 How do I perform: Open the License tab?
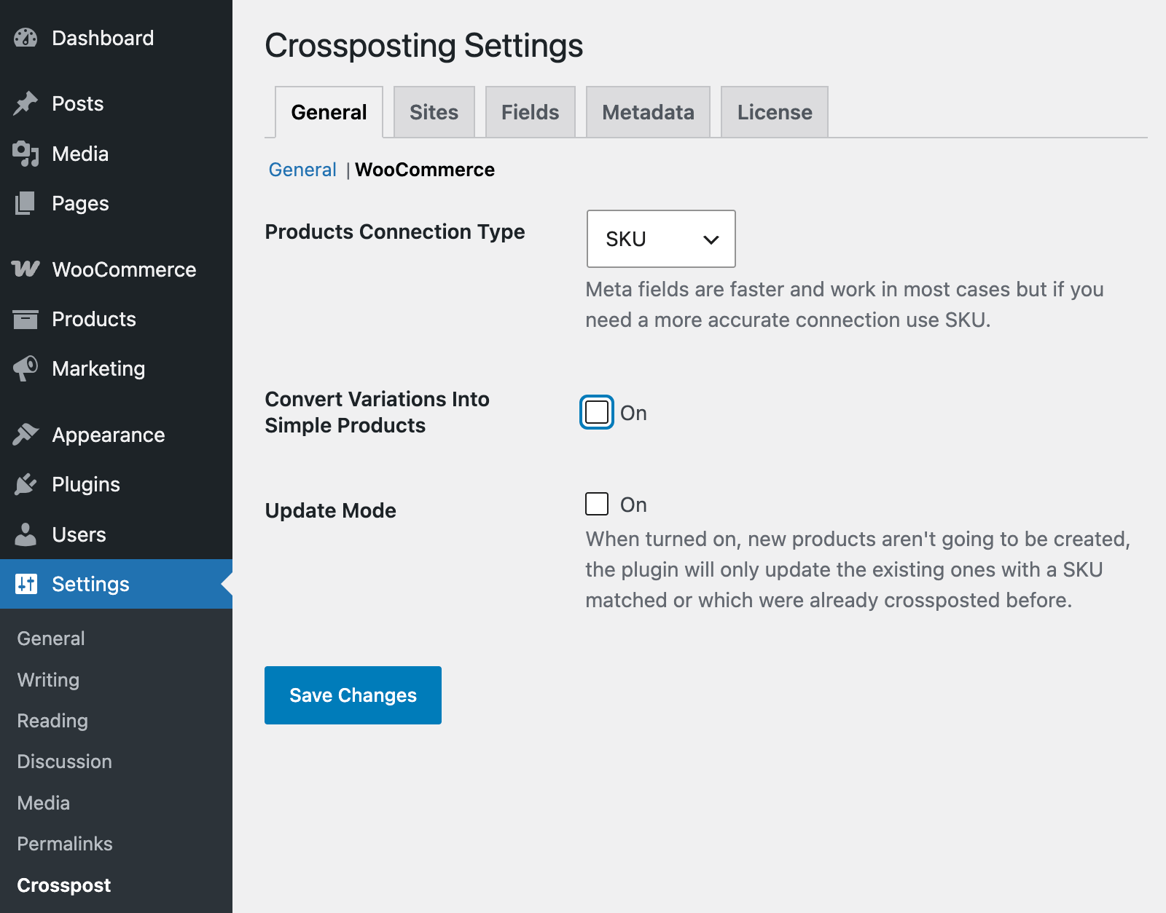coord(775,112)
